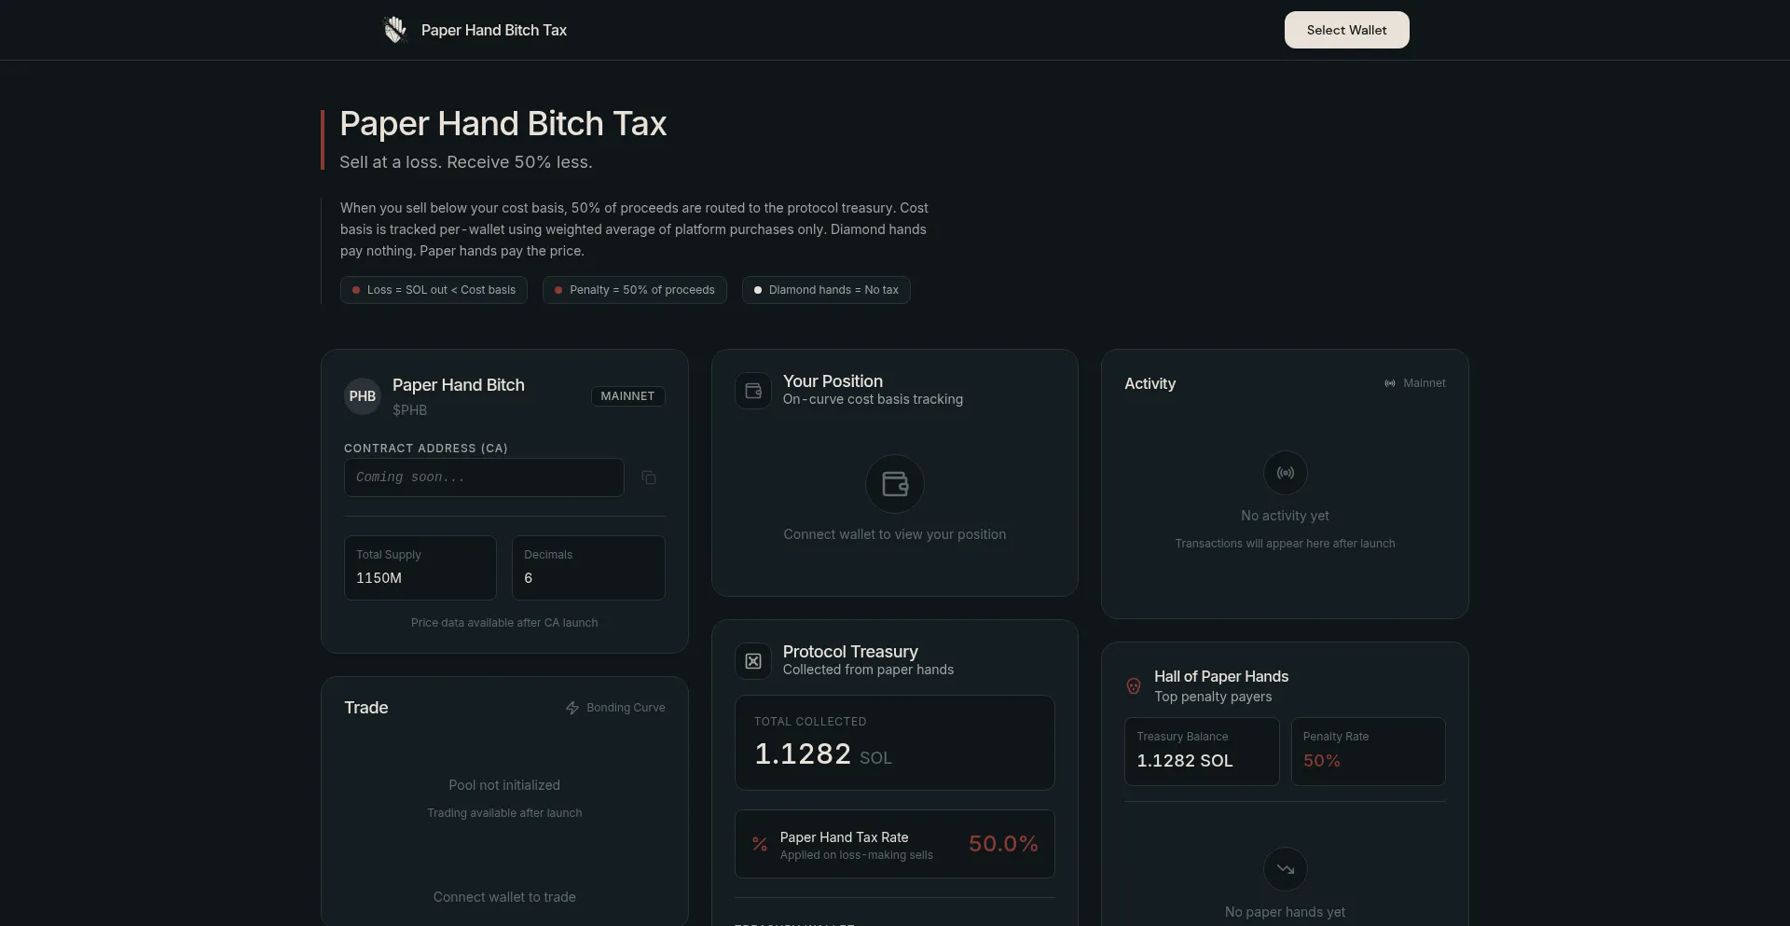Click the PHB token avatar

coord(363,396)
